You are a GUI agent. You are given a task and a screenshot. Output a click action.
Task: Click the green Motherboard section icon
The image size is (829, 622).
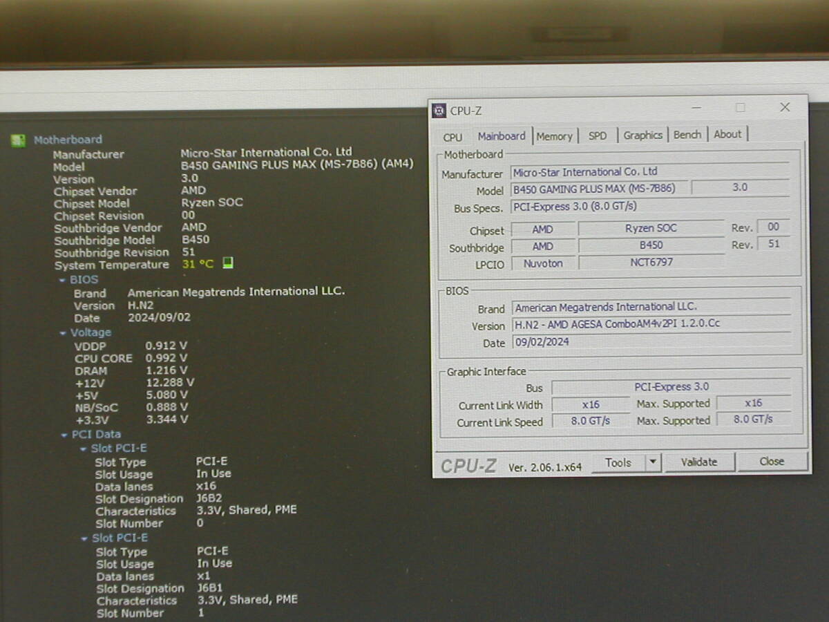18,140
